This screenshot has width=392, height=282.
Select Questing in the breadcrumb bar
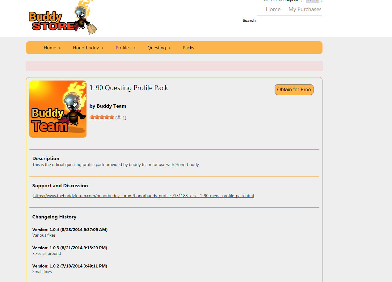(x=157, y=48)
